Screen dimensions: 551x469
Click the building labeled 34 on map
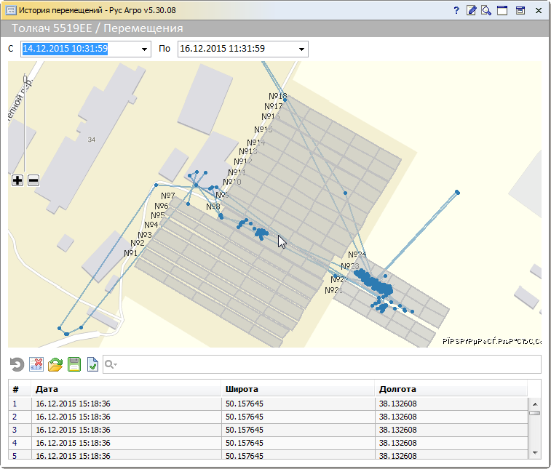pos(92,140)
